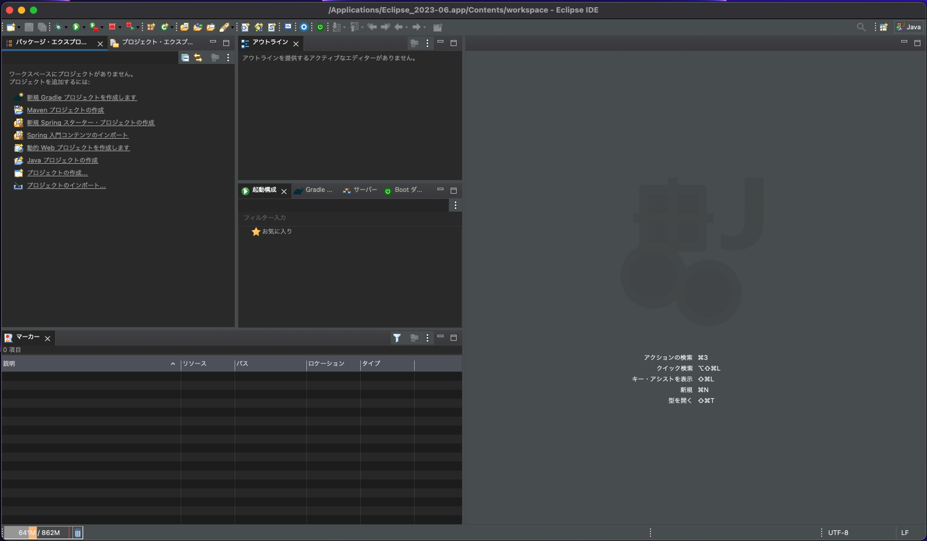Click the magnifier search icon at top right
Screen dimensions: 927x541
(x=861, y=27)
